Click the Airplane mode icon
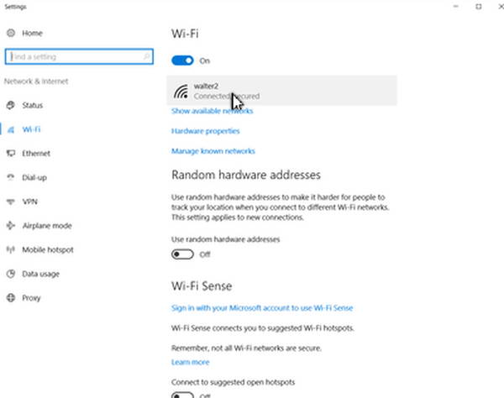The image size is (504, 398). [11, 226]
